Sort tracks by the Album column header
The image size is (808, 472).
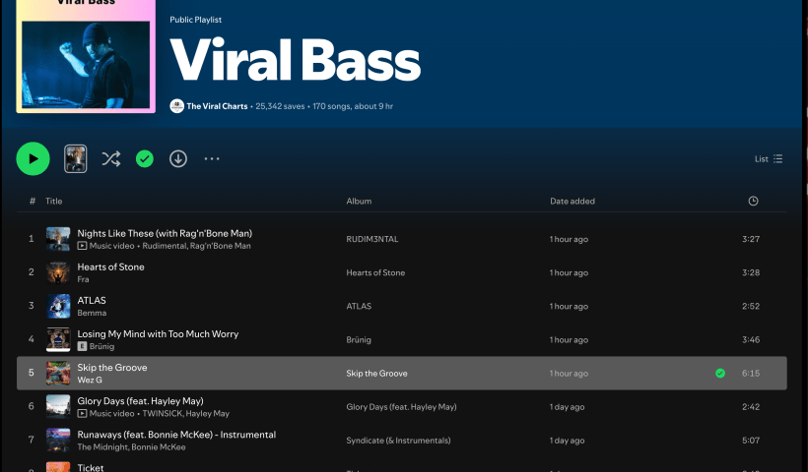click(359, 202)
